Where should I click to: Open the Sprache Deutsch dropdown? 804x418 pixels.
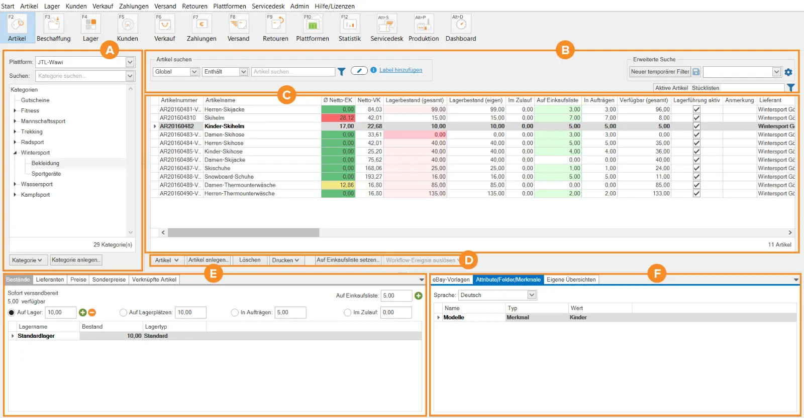pyautogui.click(x=532, y=295)
